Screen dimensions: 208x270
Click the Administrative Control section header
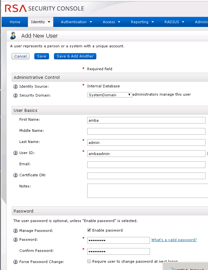pyautogui.click(x=110, y=77)
